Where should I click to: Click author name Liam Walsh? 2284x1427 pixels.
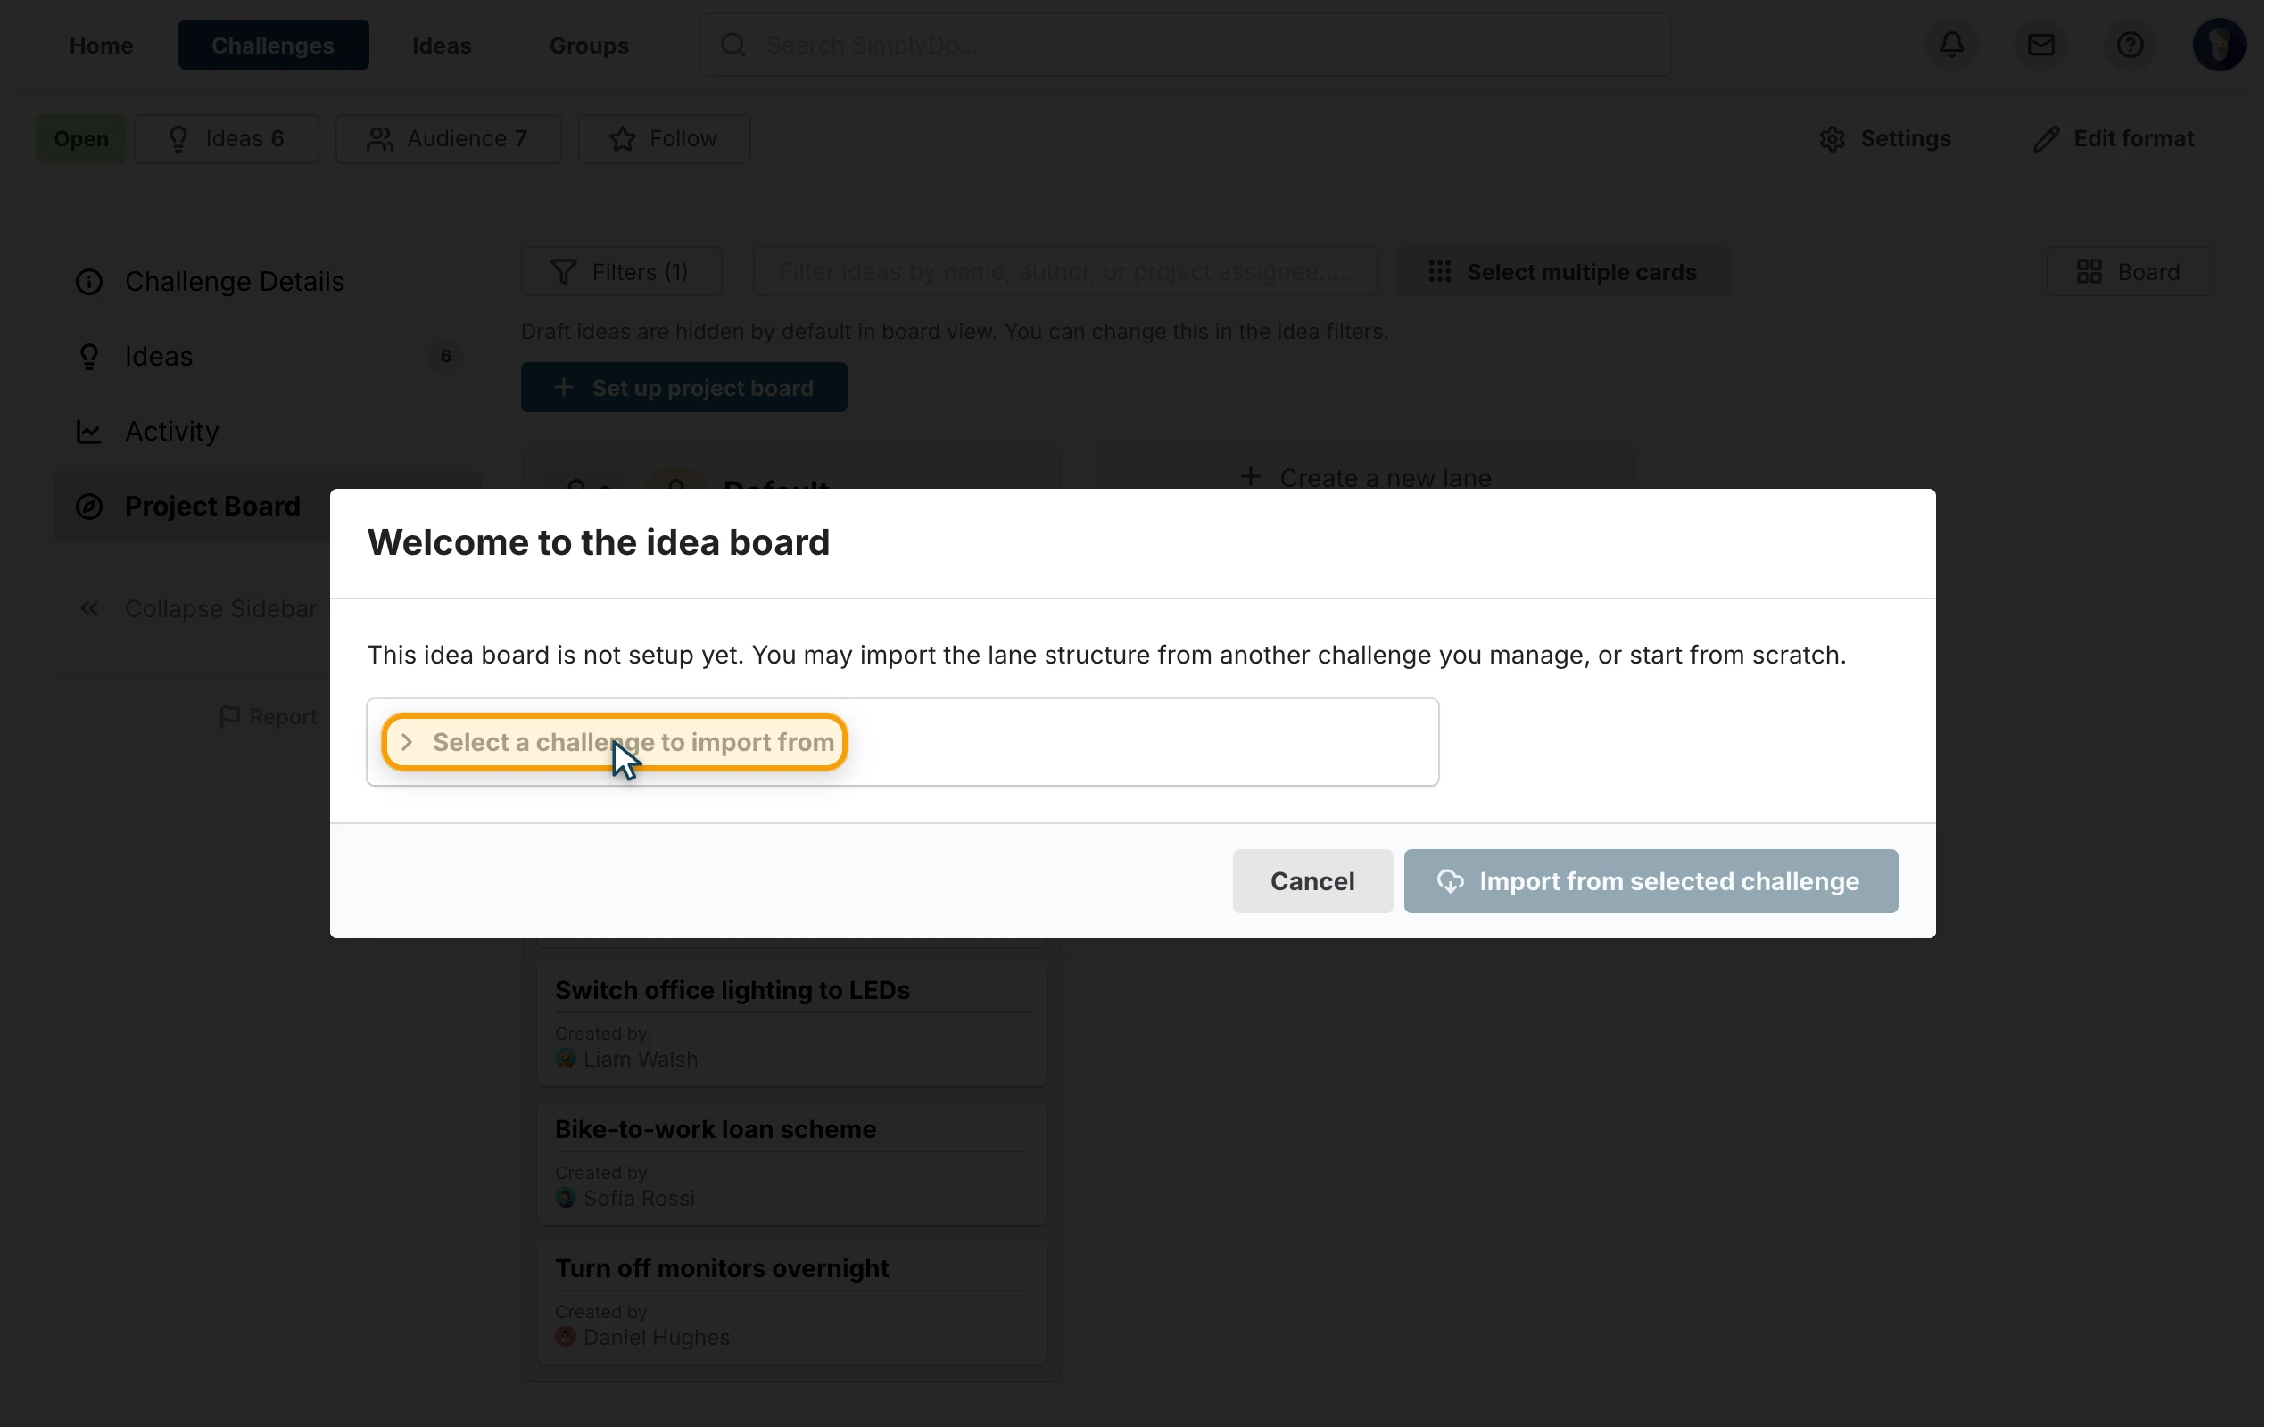click(x=640, y=1059)
